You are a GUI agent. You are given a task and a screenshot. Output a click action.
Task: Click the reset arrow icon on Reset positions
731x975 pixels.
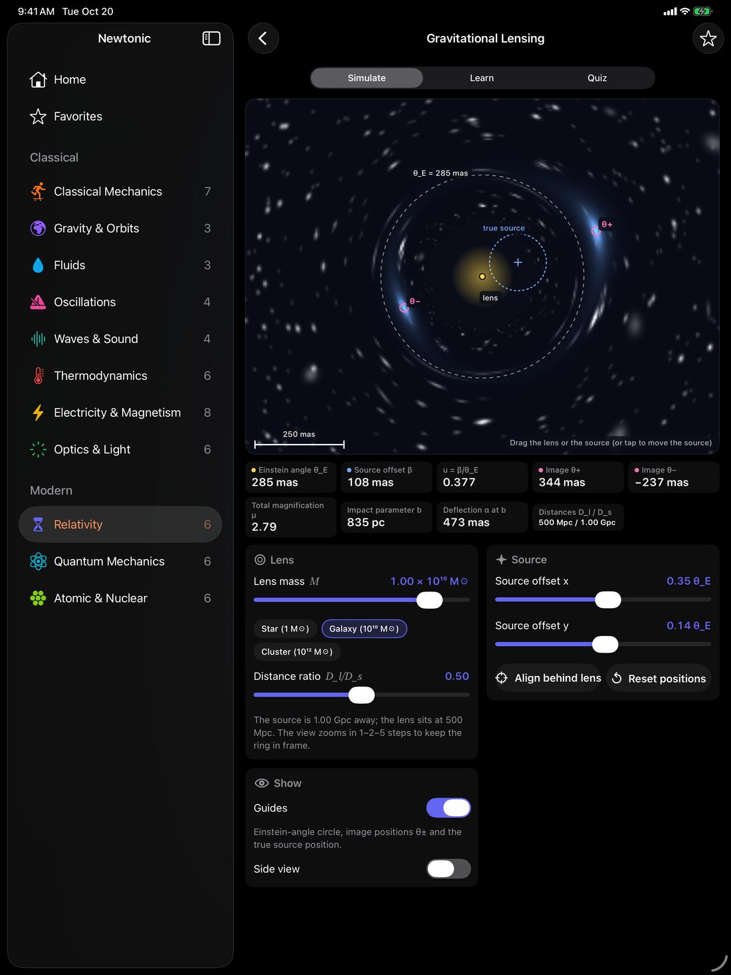617,678
